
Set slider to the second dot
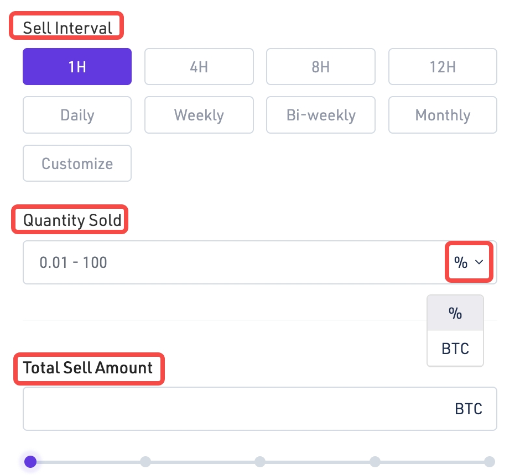point(145,462)
